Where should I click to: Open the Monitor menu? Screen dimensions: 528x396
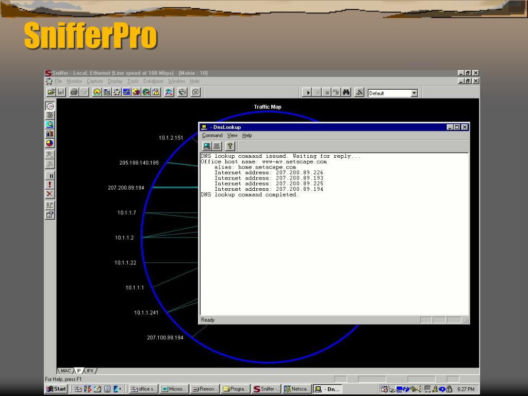point(74,81)
